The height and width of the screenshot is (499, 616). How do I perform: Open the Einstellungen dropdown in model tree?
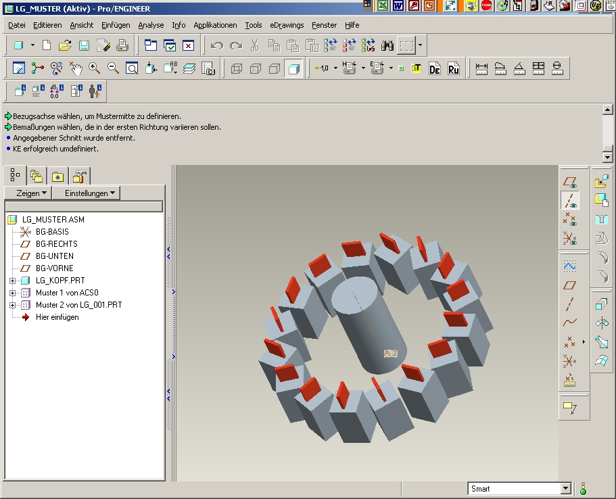pyautogui.click(x=89, y=193)
